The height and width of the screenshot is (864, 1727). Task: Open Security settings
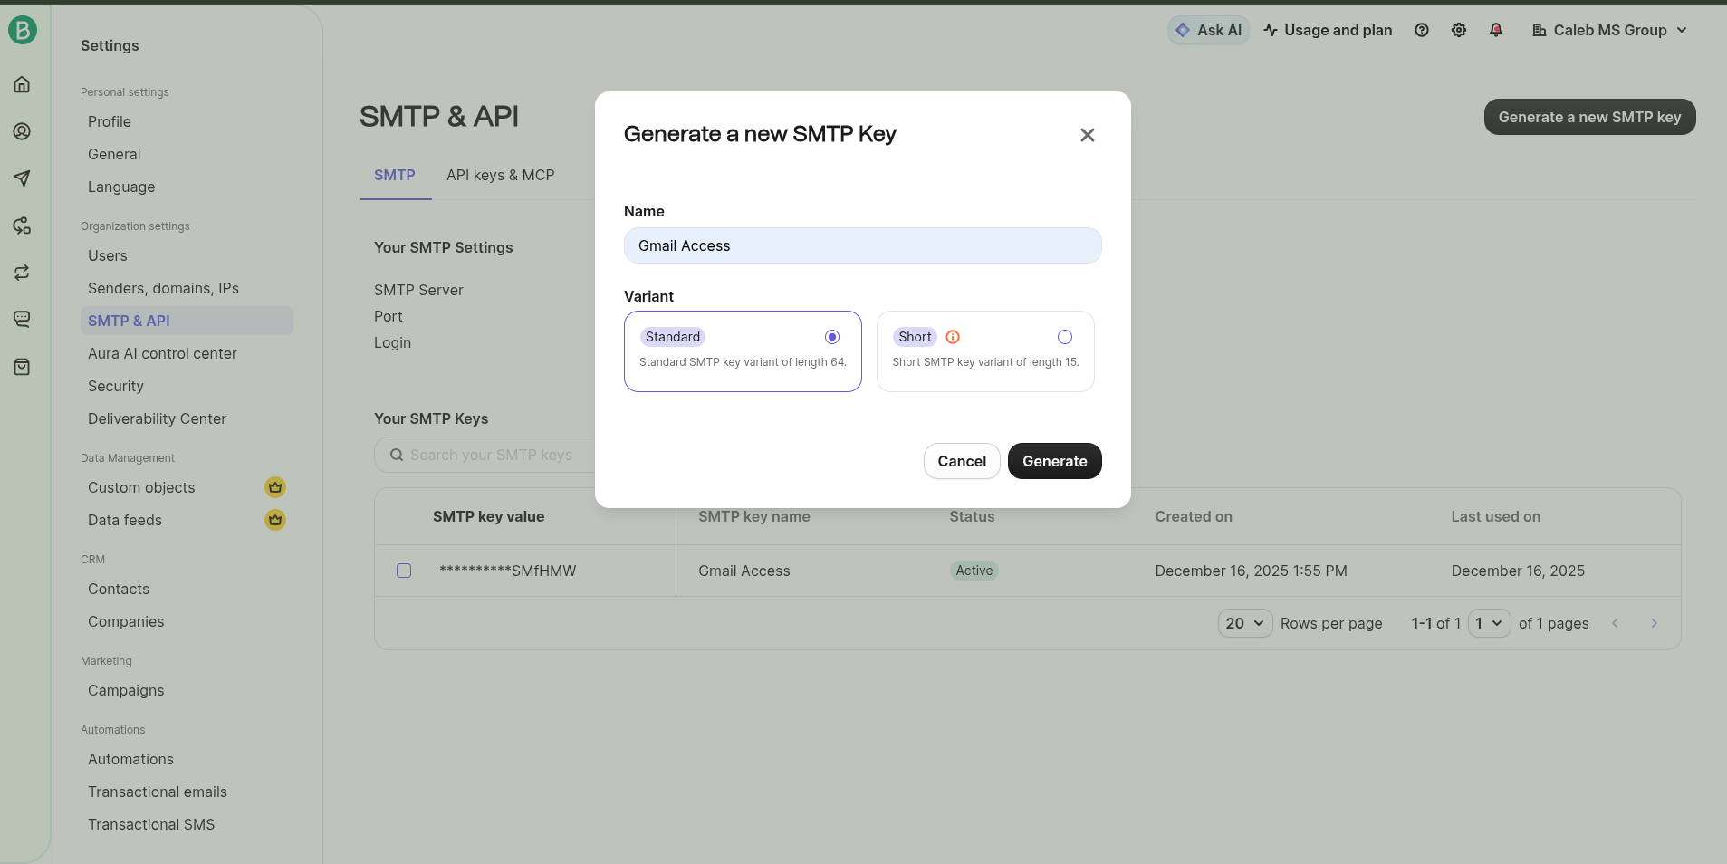[x=116, y=386]
